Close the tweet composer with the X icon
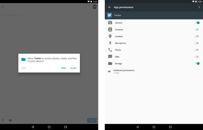Image resolution: width=203 pixels, height=130 pixels. click(3, 6)
